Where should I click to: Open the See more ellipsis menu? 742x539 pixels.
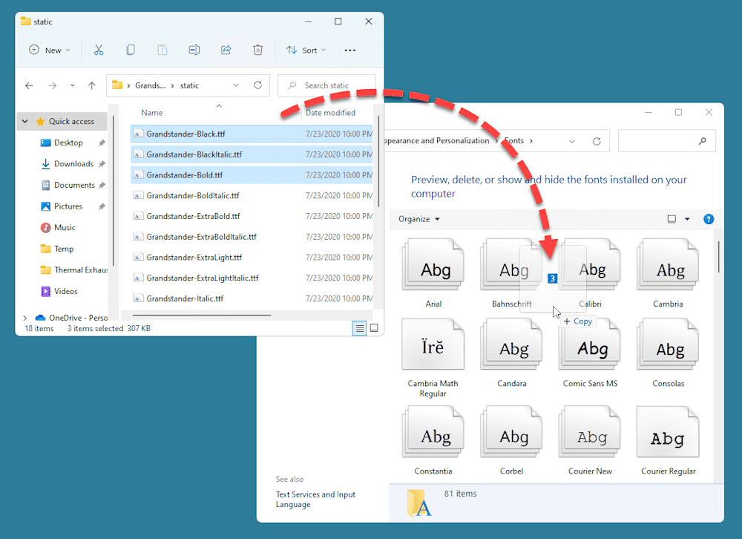[x=351, y=50]
